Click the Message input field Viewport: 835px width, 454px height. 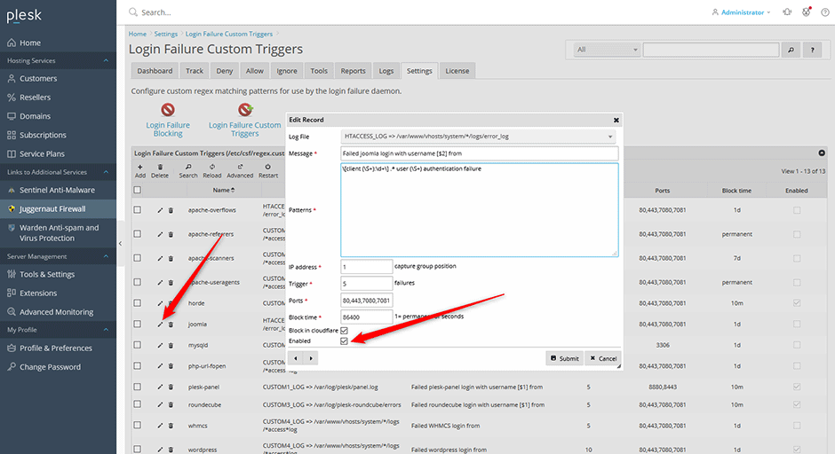coord(480,153)
